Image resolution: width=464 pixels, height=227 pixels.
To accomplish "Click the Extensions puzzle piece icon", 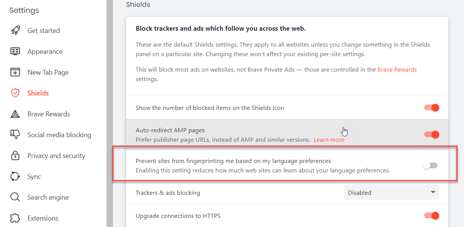I will tap(15, 218).
